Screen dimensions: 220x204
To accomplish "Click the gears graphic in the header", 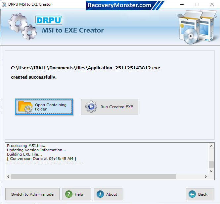I will (x=22, y=26).
